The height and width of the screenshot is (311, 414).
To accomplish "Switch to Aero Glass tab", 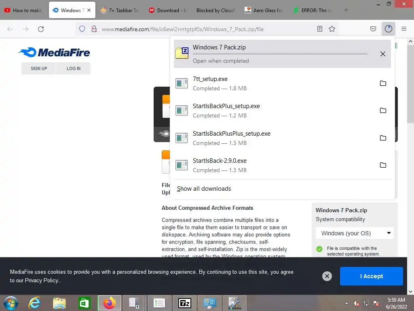I will (264, 10).
